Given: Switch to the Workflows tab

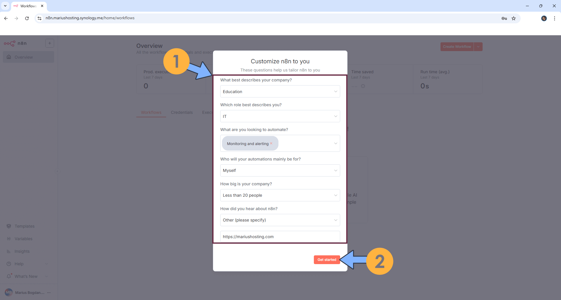Looking at the screenshot, I should click(151, 112).
